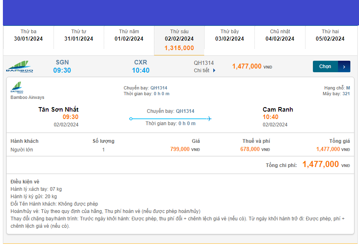359x245 pixels.
Task: Click the SGN departure airport code
Action: 62,62
